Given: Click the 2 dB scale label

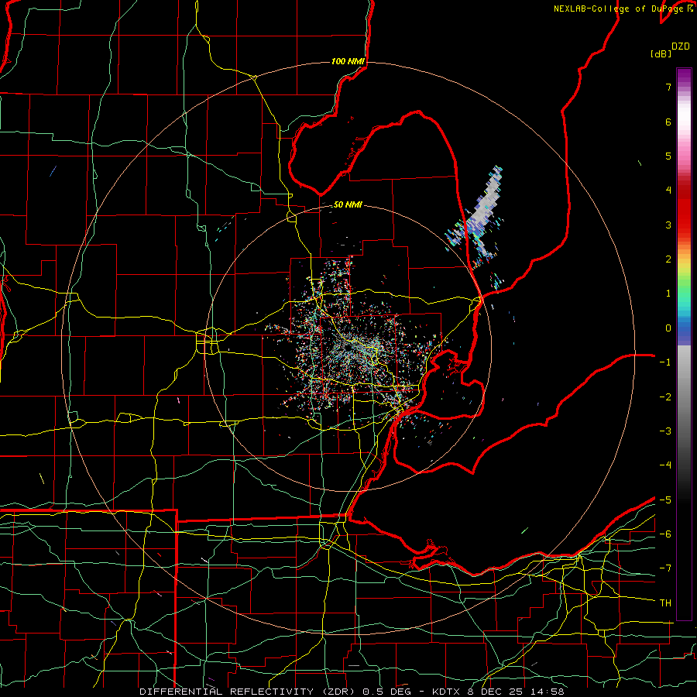Looking at the screenshot, I should coord(668,259).
